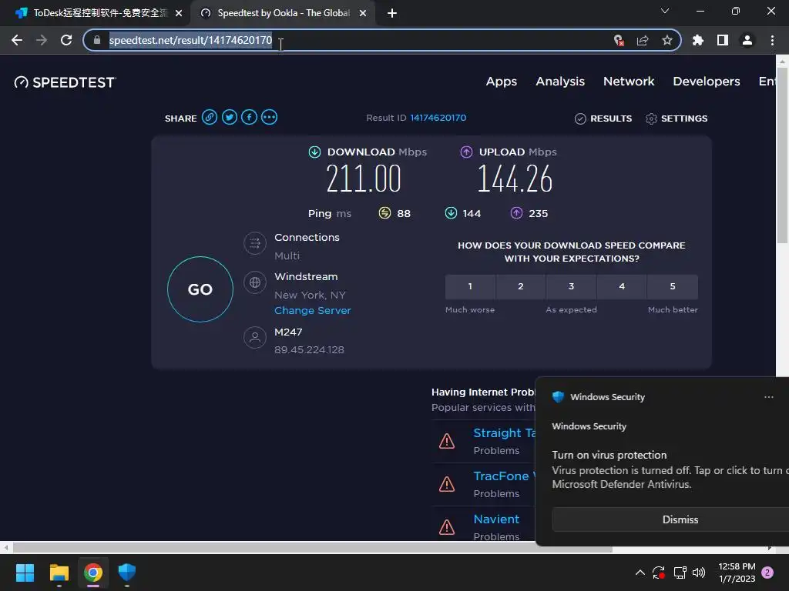The width and height of the screenshot is (789, 591).
Task: Open Analysis navigation menu
Action: click(560, 82)
